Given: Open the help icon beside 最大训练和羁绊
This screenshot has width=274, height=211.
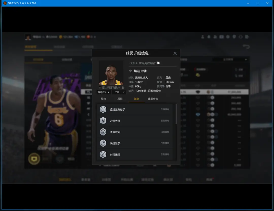Looking at the screenshot, I should click(123, 88).
